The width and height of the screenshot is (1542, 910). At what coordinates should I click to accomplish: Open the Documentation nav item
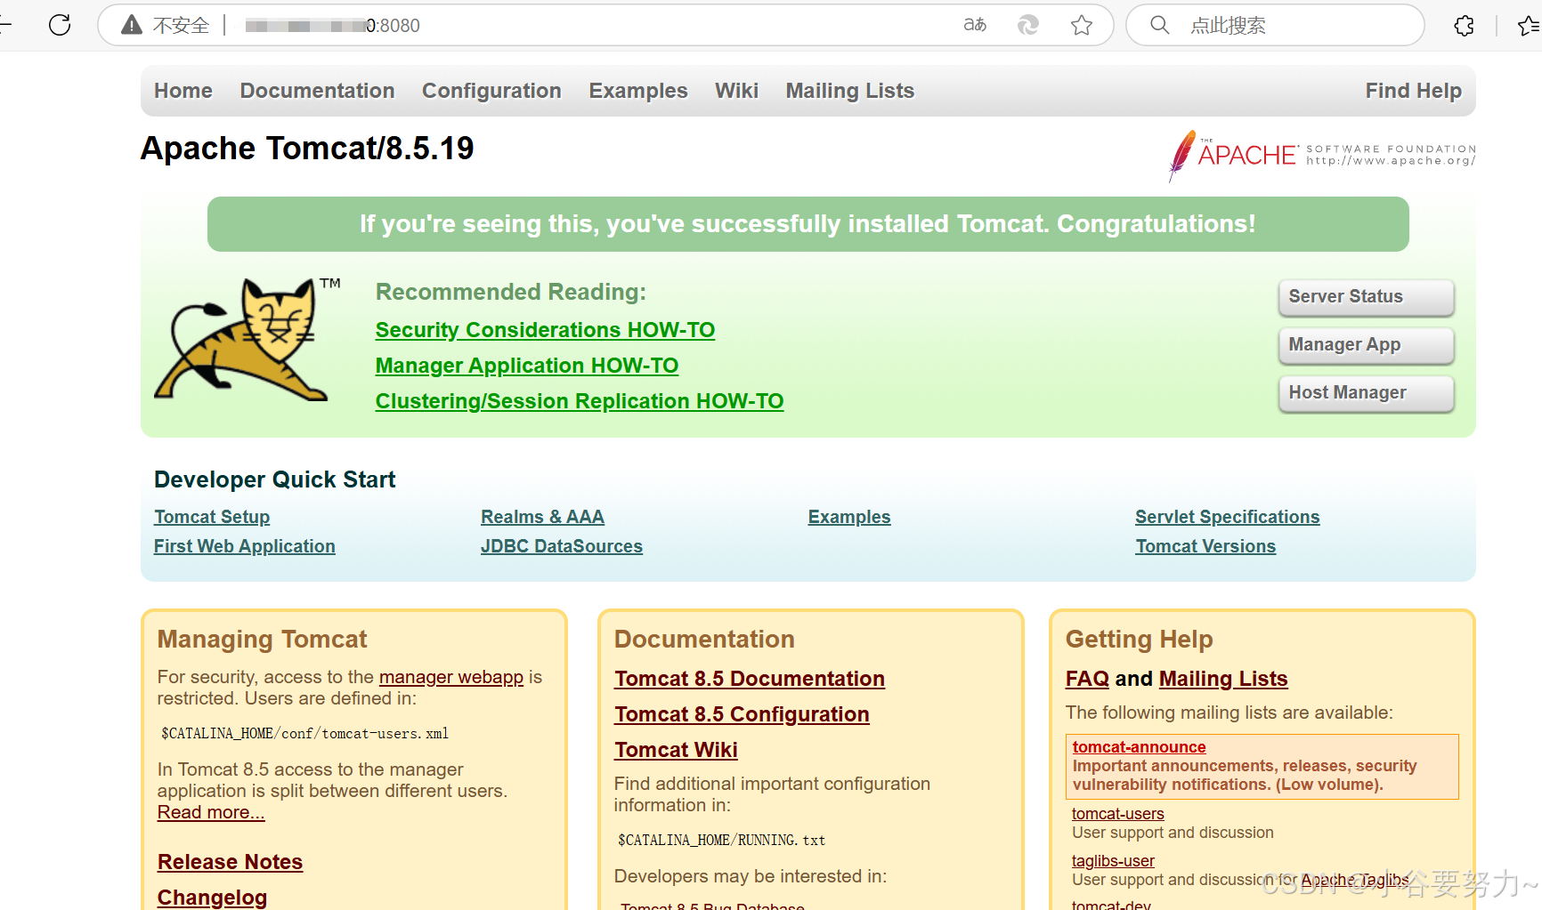[317, 91]
